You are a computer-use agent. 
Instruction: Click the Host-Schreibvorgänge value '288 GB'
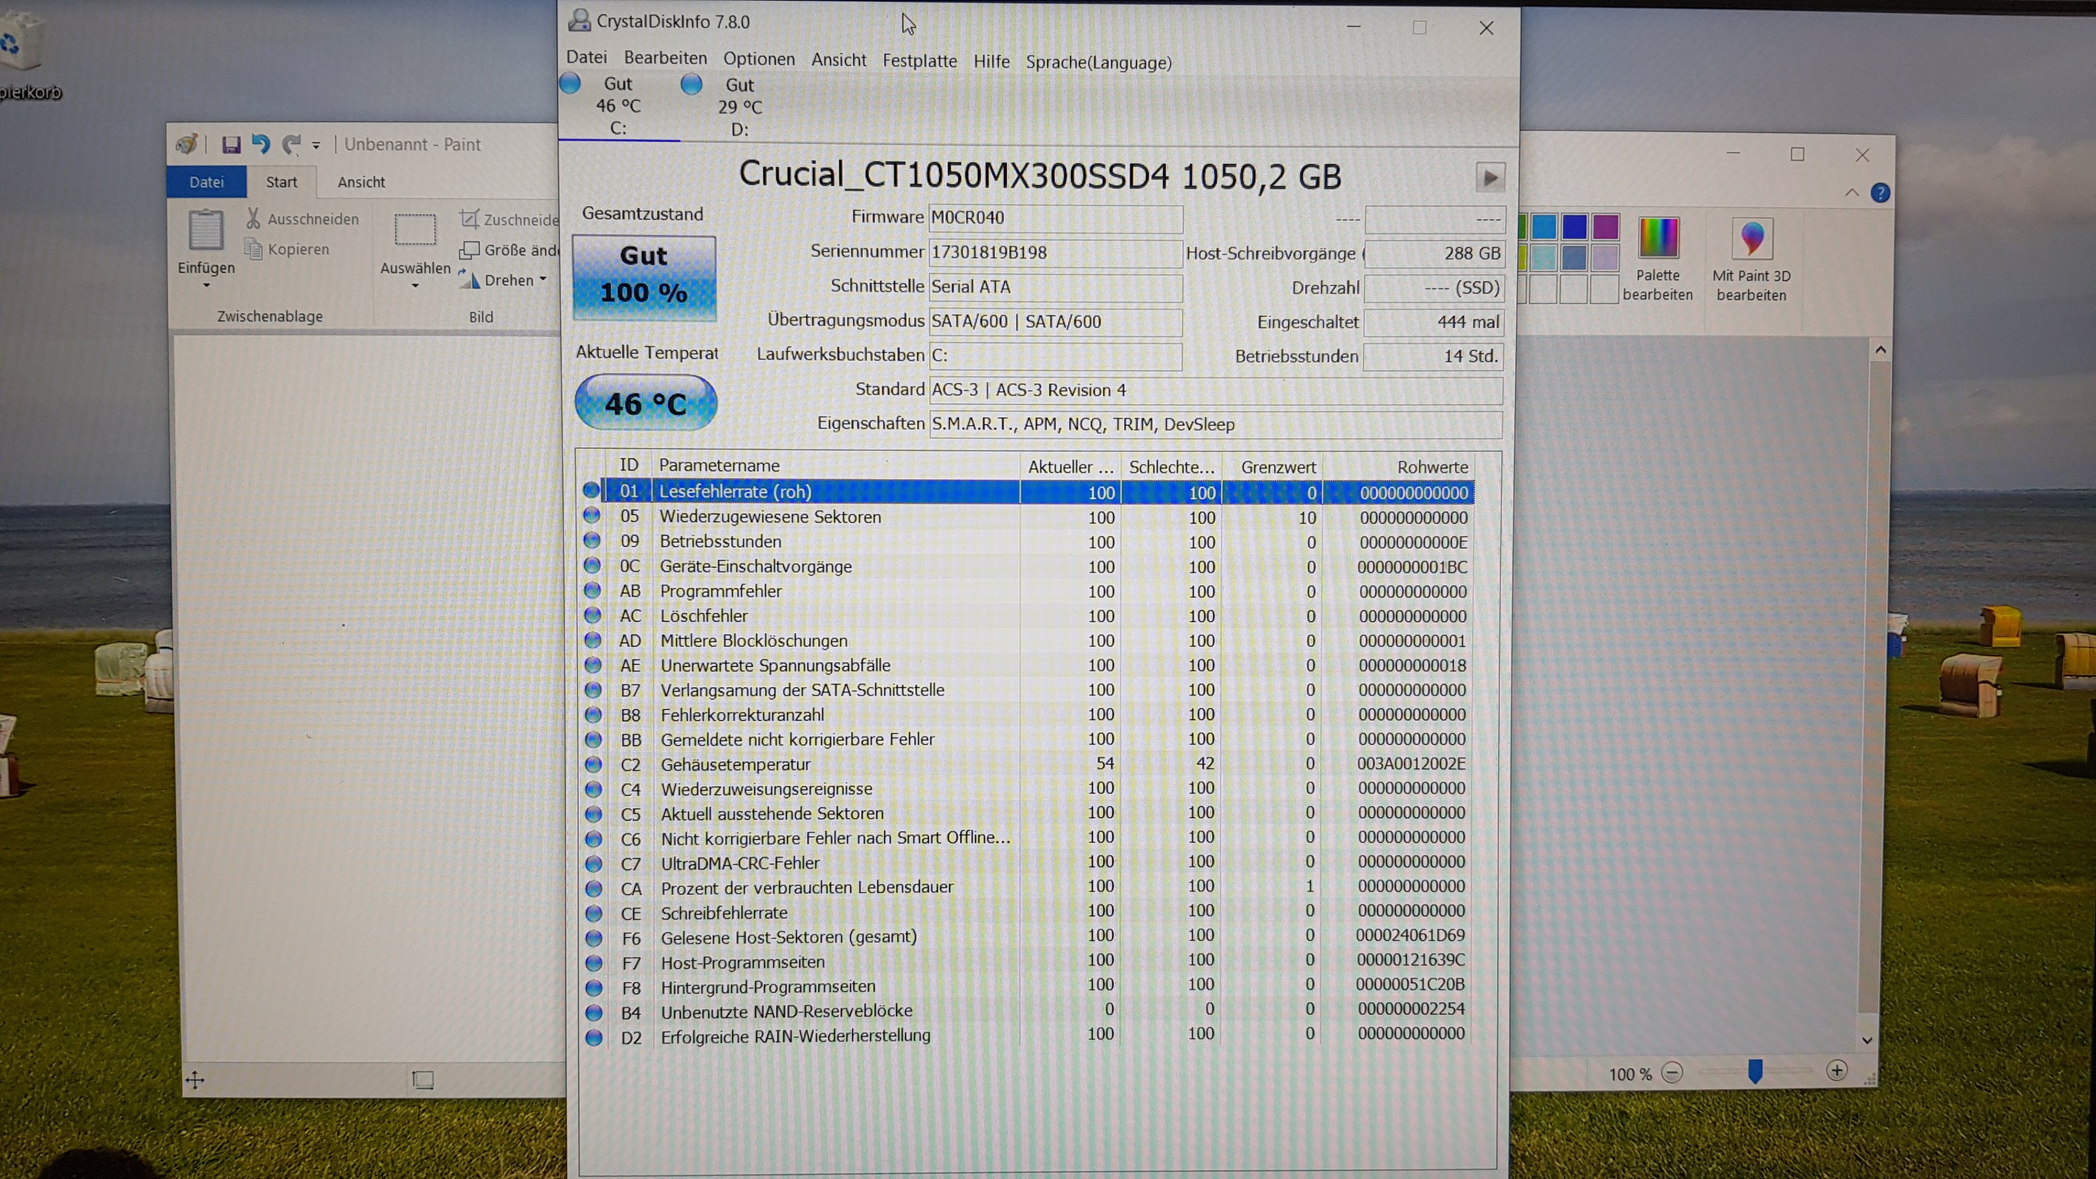[1434, 254]
